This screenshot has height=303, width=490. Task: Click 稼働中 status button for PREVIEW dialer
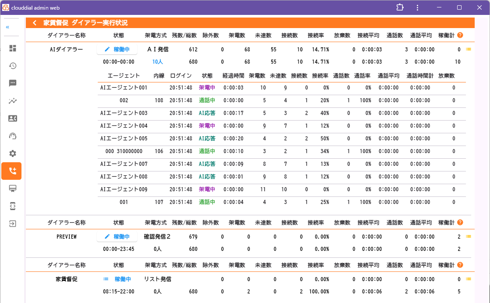(117, 237)
